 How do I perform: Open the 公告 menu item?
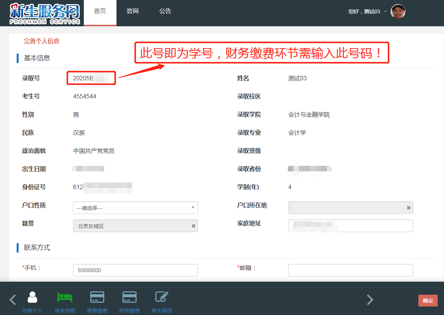pos(165,11)
